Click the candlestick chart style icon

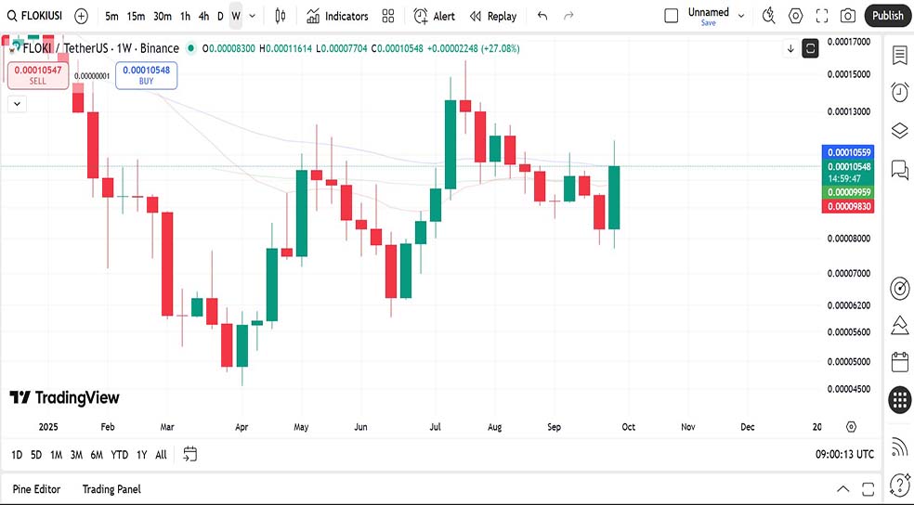click(x=281, y=16)
